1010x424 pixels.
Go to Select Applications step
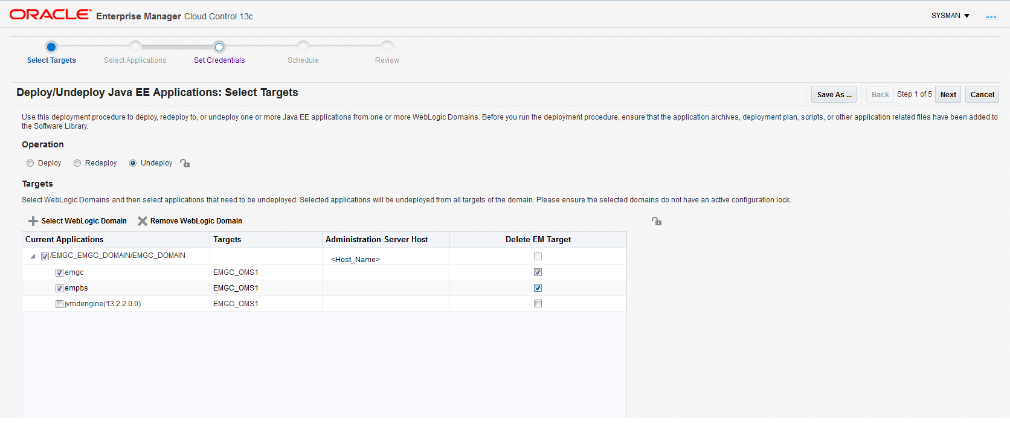tap(135, 60)
